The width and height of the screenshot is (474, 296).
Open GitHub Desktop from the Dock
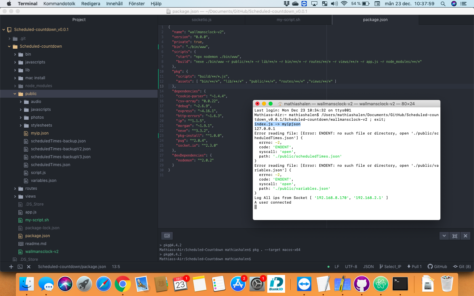tap(361, 284)
